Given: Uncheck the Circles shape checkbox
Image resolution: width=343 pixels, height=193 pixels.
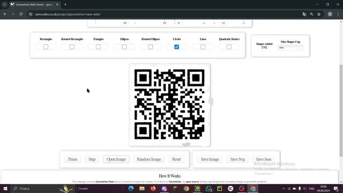Looking at the screenshot, I should 176,47.
